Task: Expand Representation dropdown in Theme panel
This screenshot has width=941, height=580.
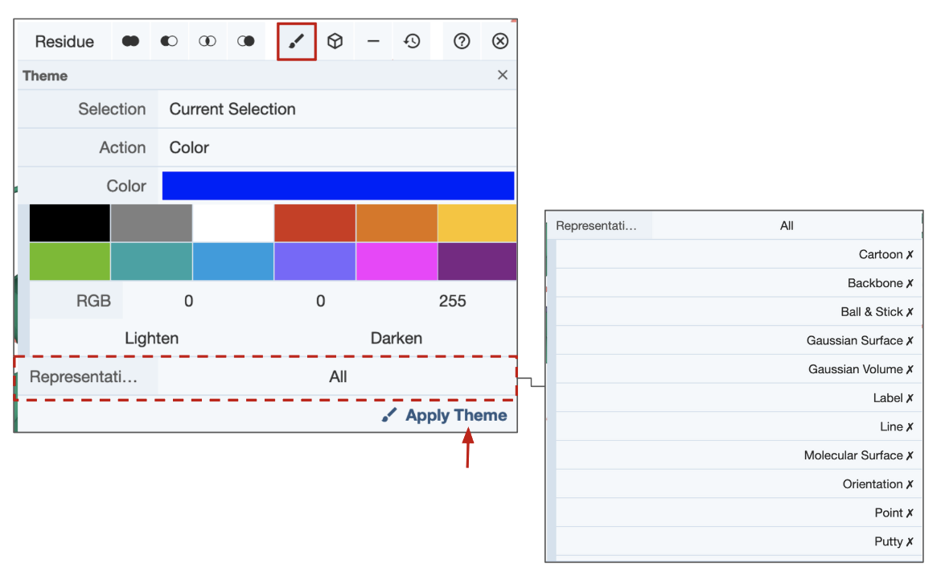Action: 337,376
